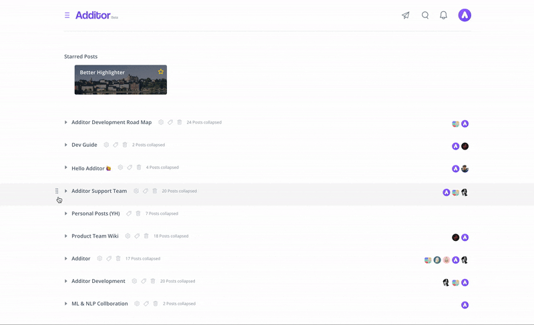This screenshot has width=534, height=325.
Task: Open the hamburger menu beside Additor logo
Action: coord(67,15)
